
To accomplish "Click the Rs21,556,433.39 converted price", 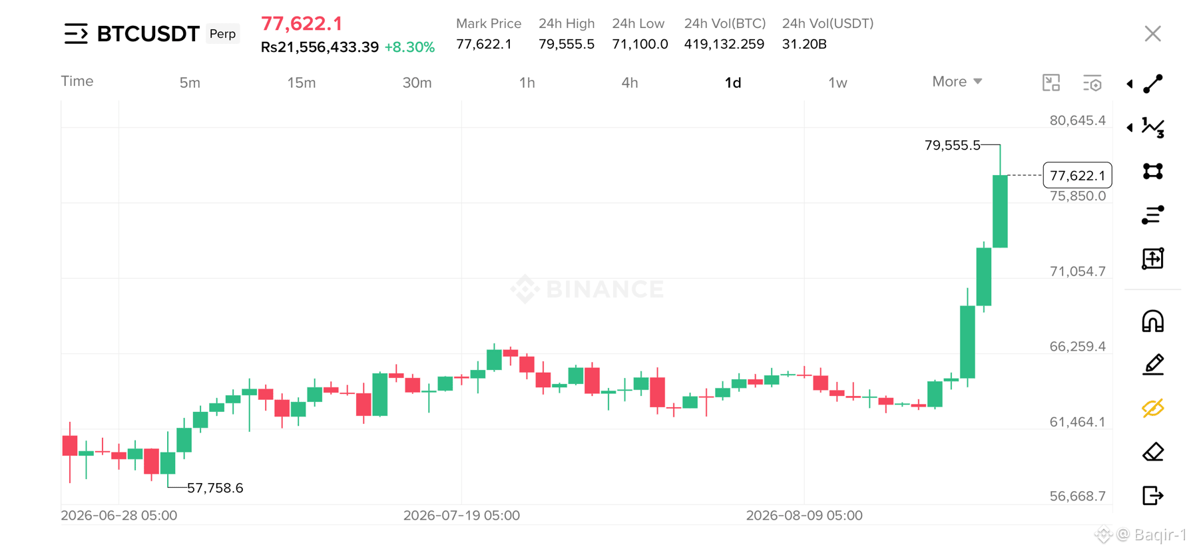I will coord(320,47).
